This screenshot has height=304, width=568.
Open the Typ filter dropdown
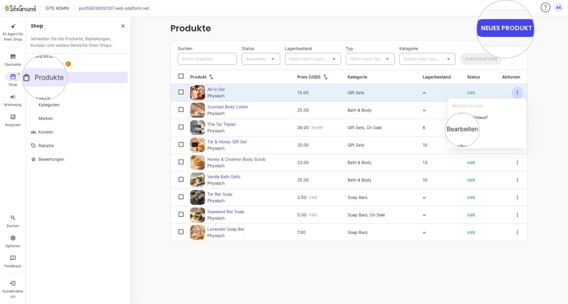370,59
